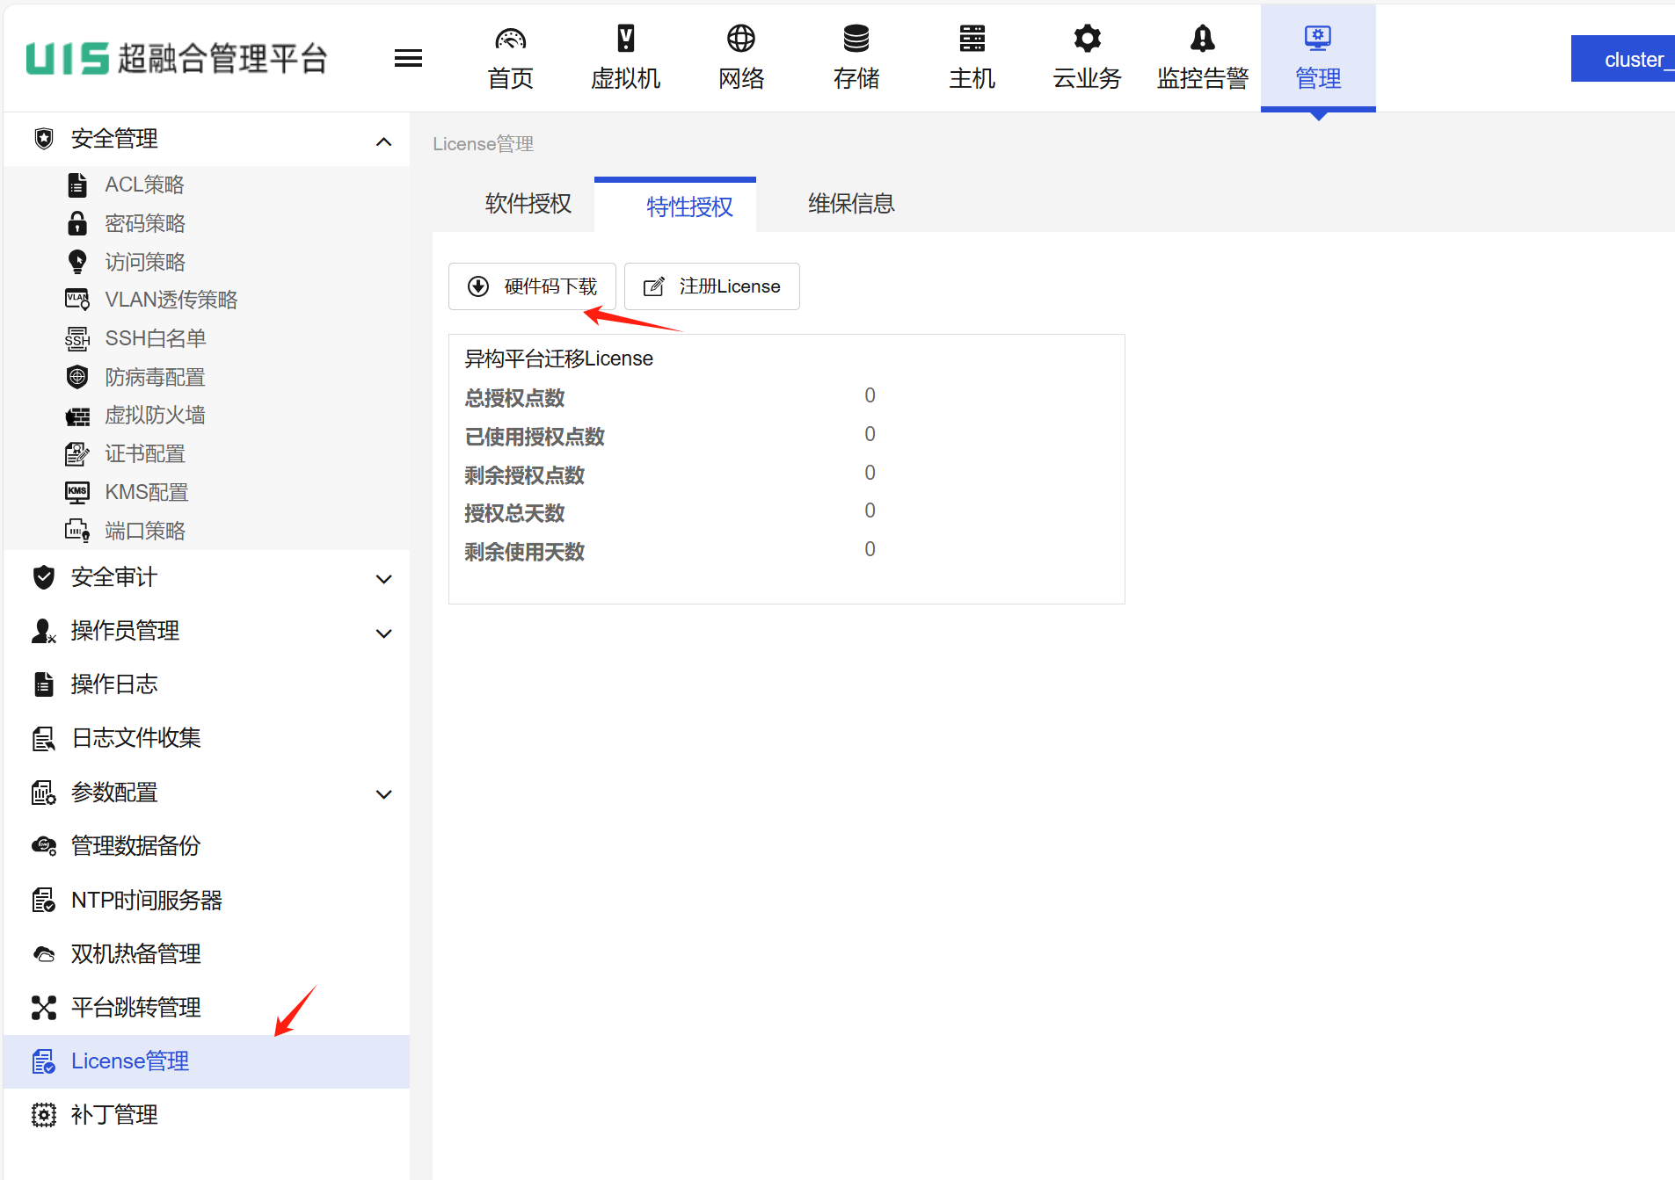Screen dimensions: 1675x1180
Task: Switch to the 软件授权 tab
Action: (528, 204)
